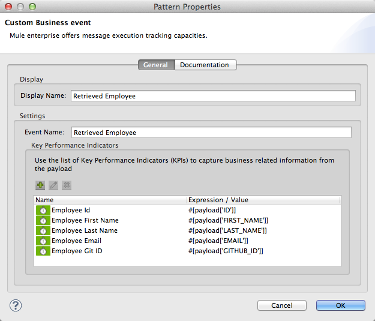Click the delete KPI cross icon
This screenshot has height=321, width=375.
pyautogui.click(x=67, y=185)
